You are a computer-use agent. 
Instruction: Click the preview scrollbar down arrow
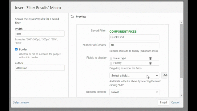[x=181, y=95]
